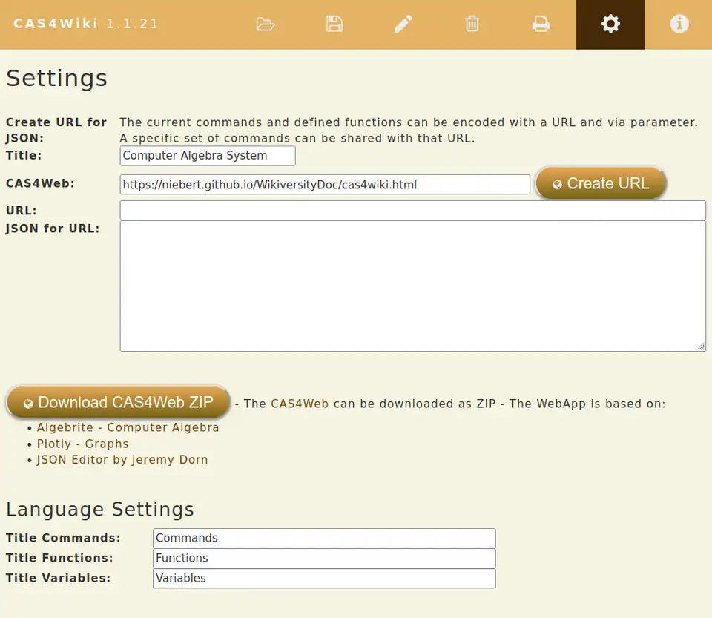Open the print dialog via the printer icon
Image resolution: width=712 pixels, height=618 pixels.
coord(541,24)
